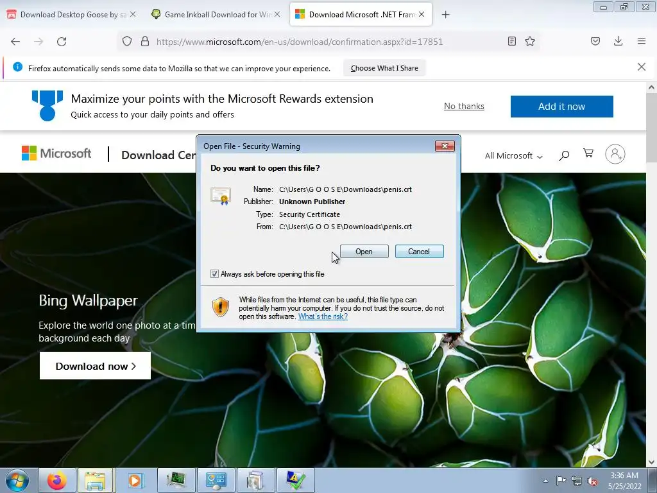Open File Explorer from the taskbar
This screenshot has height=493, width=657.
[x=95, y=480]
